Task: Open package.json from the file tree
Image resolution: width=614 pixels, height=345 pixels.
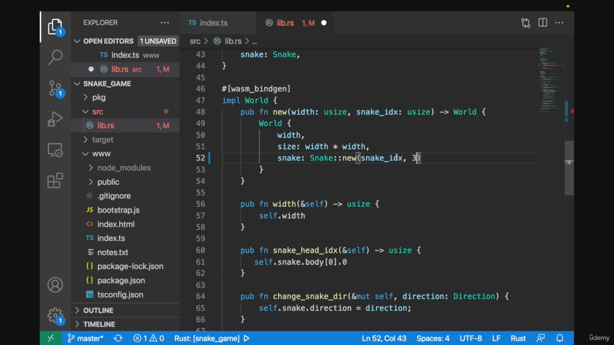Action: [121, 280]
